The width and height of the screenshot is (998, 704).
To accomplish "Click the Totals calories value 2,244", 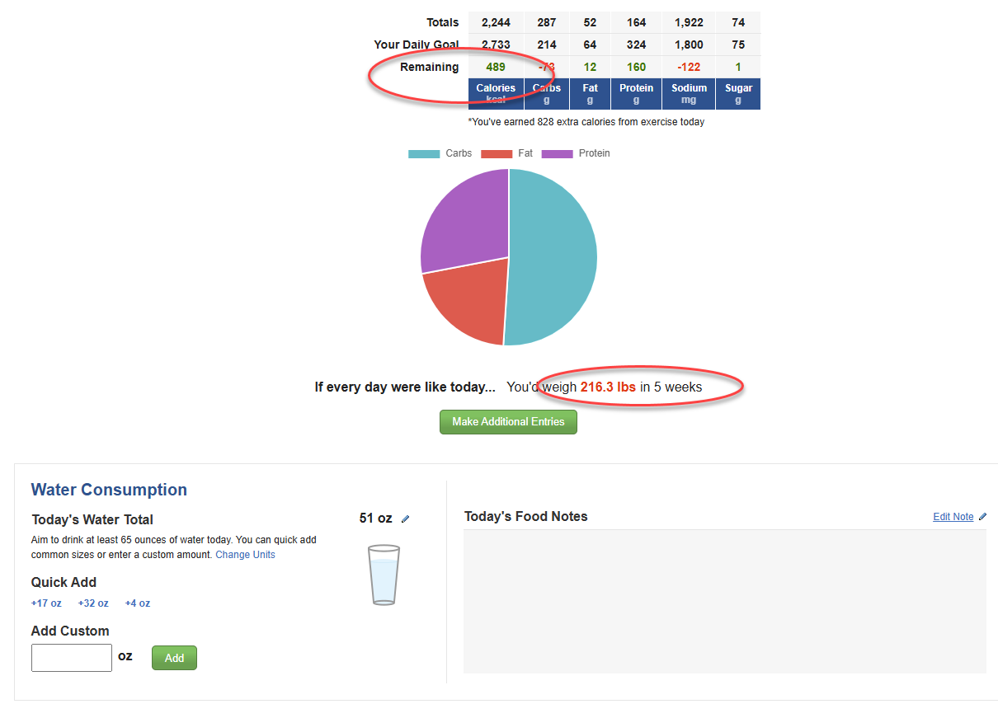I will 496,22.
